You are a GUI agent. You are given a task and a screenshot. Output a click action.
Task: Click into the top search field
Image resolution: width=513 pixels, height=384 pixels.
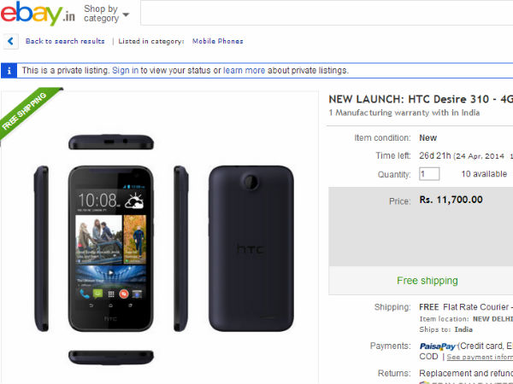pos(325,14)
